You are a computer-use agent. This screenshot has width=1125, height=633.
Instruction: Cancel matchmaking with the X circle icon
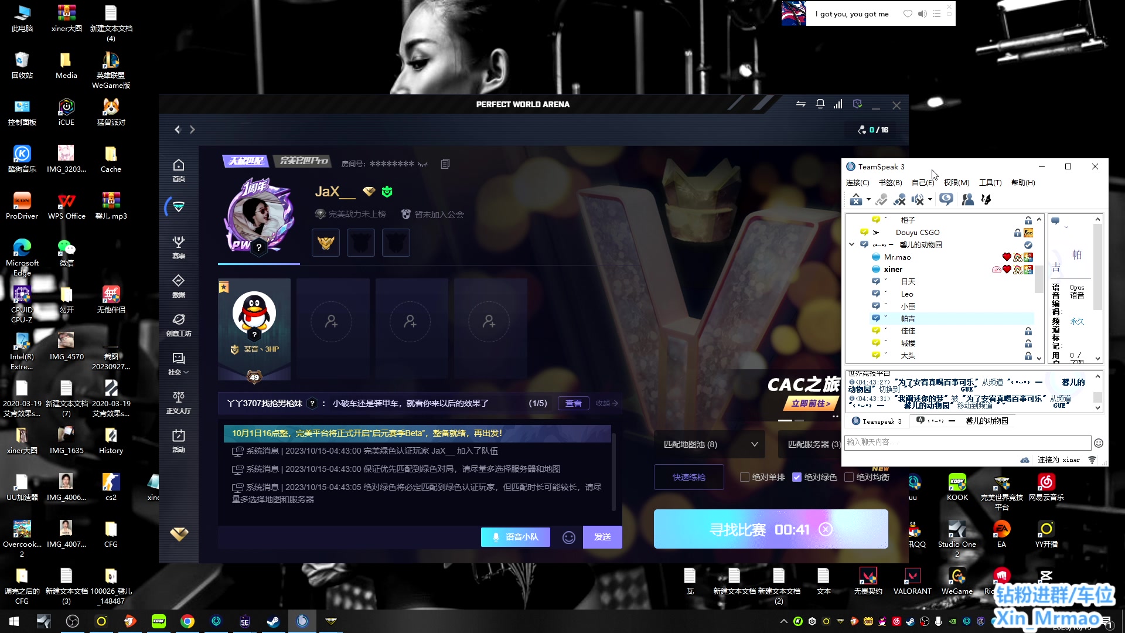tap(826, 530)
